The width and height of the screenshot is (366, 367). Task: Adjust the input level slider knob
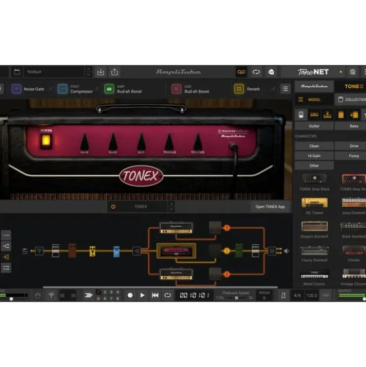11,299
